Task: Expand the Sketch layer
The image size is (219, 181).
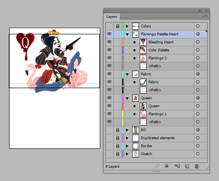Action: [127, 154]
